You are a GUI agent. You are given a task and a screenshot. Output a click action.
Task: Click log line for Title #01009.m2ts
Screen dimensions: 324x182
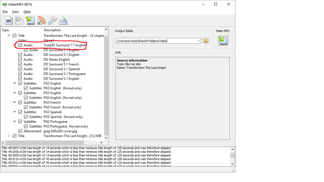[x=86, y=155]
